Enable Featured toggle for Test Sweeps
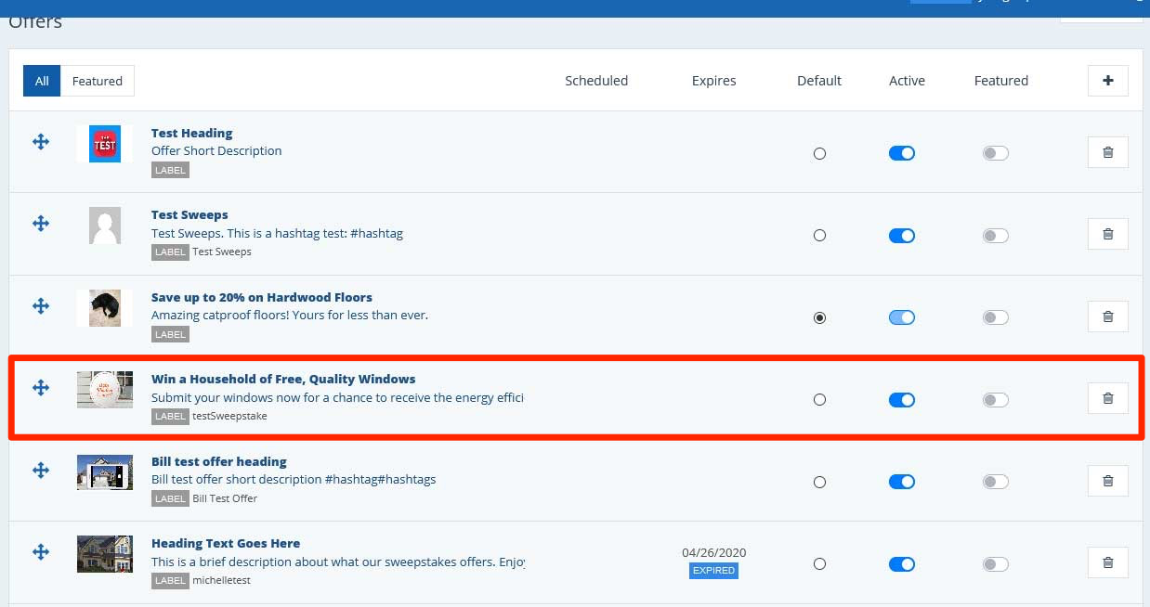This screenshot has width=1150, height=607. pos(995,236)
